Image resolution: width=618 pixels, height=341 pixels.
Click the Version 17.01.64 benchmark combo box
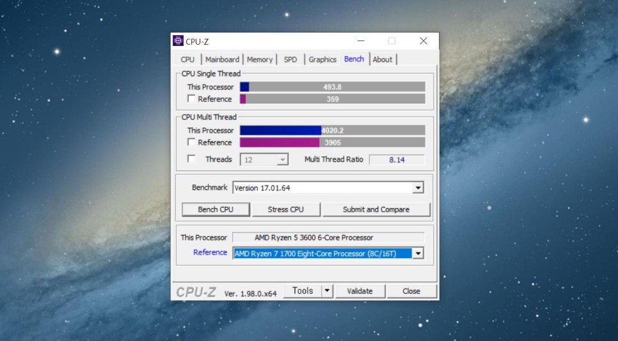coord(328,188)
